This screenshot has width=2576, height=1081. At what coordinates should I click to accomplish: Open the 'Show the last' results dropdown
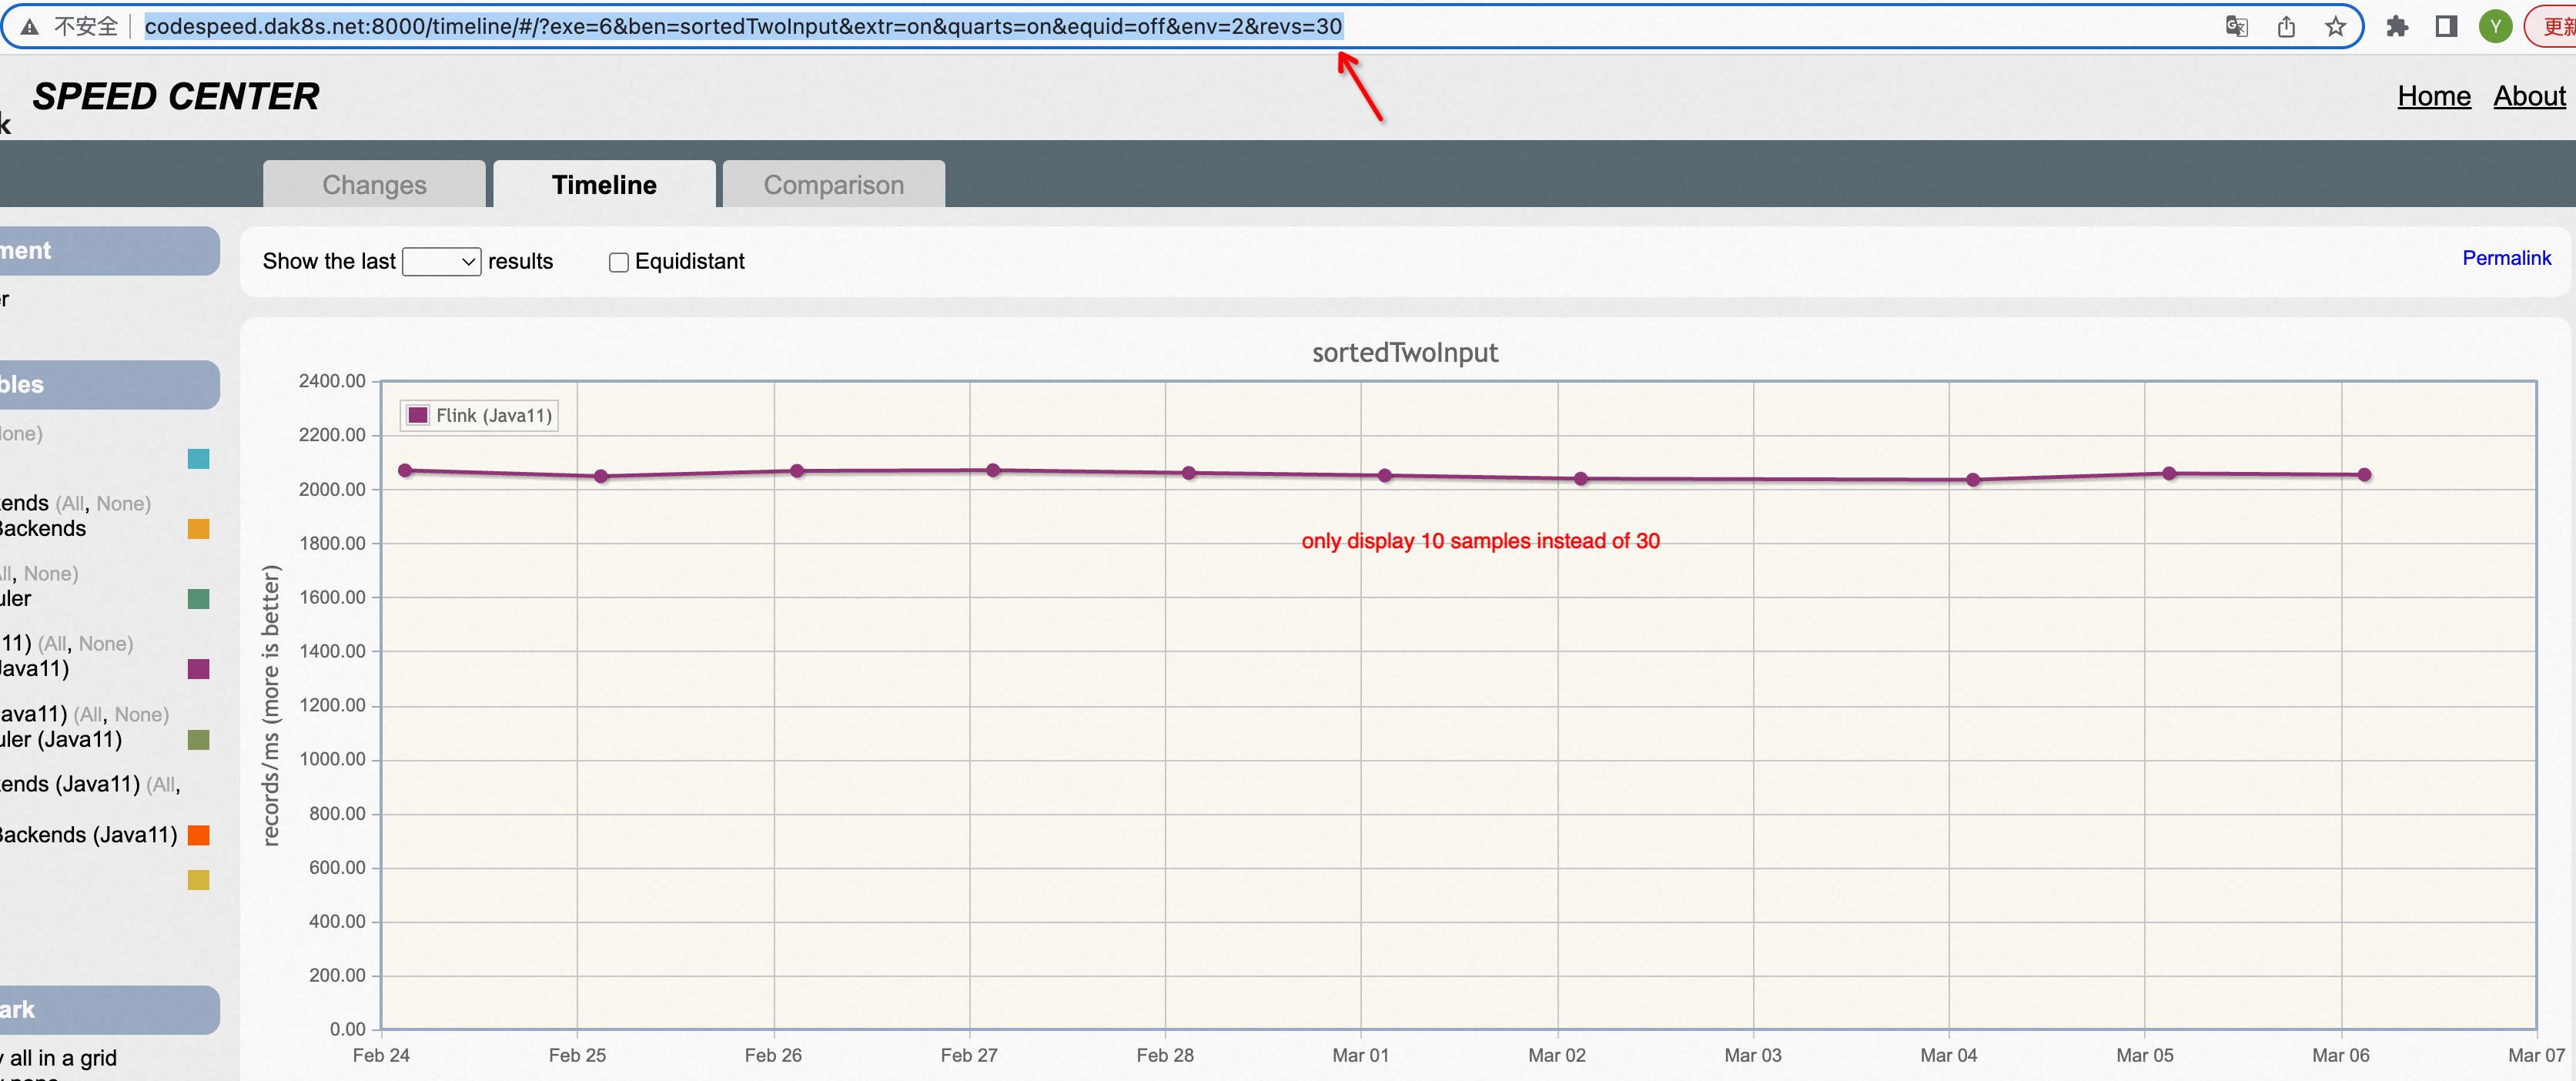[441, 262]
